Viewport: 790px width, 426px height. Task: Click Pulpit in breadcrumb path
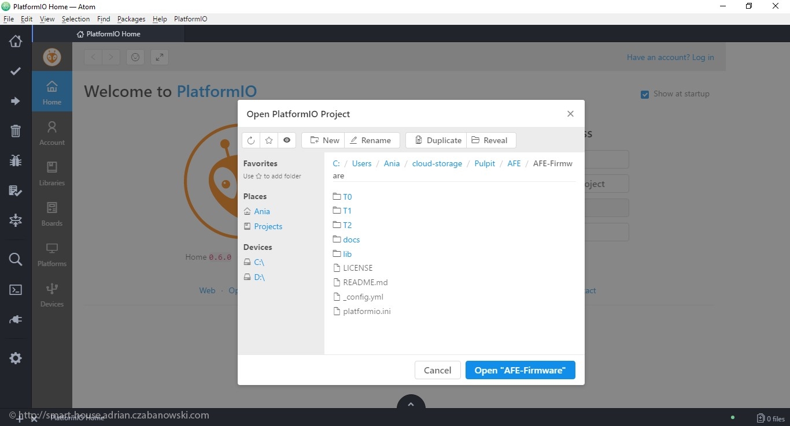(485, 163)
